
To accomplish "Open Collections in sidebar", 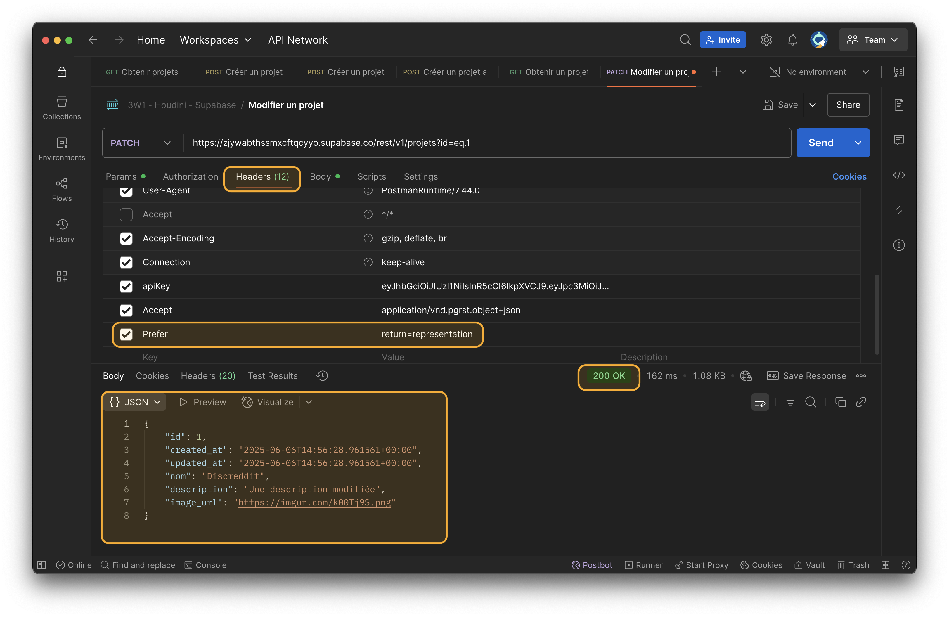I will point(62,108).
